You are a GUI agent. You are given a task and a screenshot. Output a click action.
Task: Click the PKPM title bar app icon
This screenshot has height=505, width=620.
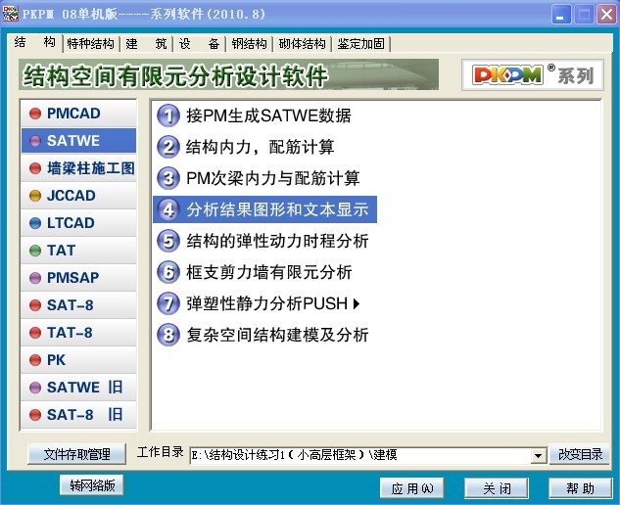(x=10, y=14)
